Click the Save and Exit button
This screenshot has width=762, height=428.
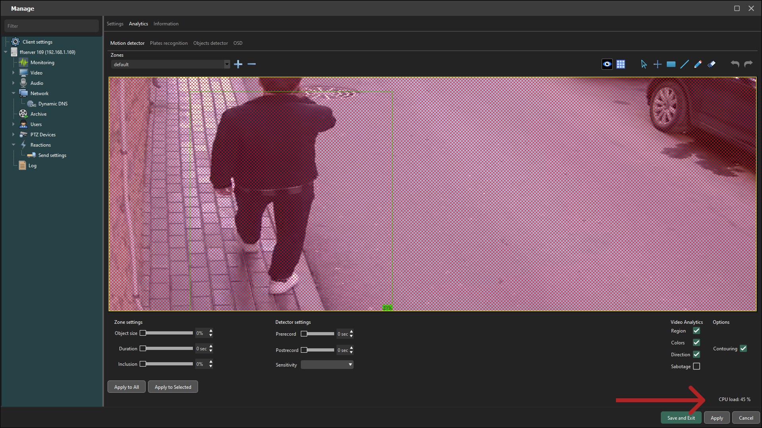pyautogui.click(x=681, y=418)
